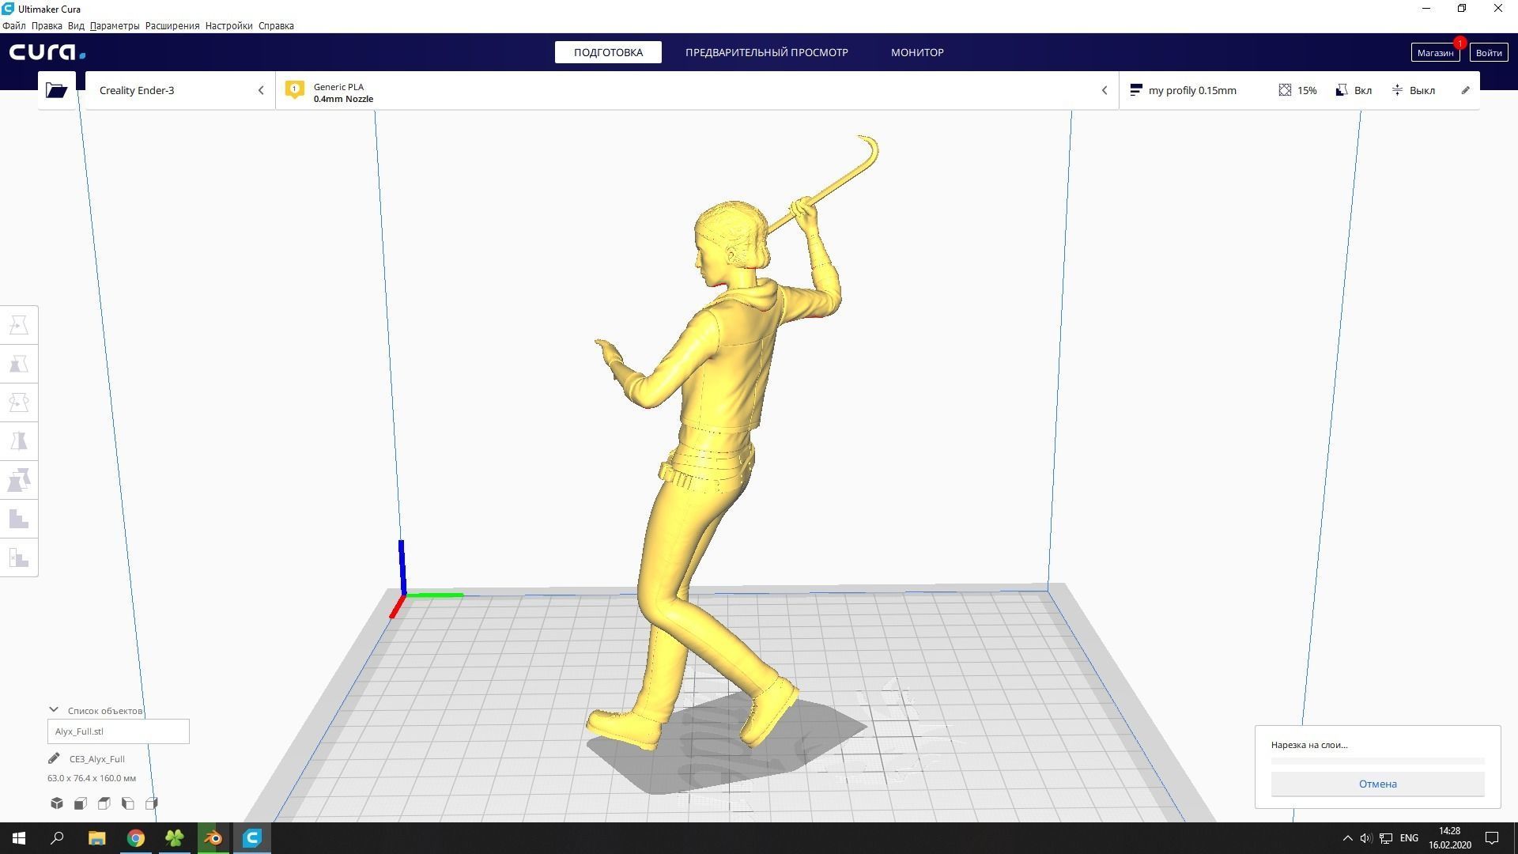Screen dimensions: 1518x854
Task: Show hidden system tray icons
Action: [x=1347, y=838]
